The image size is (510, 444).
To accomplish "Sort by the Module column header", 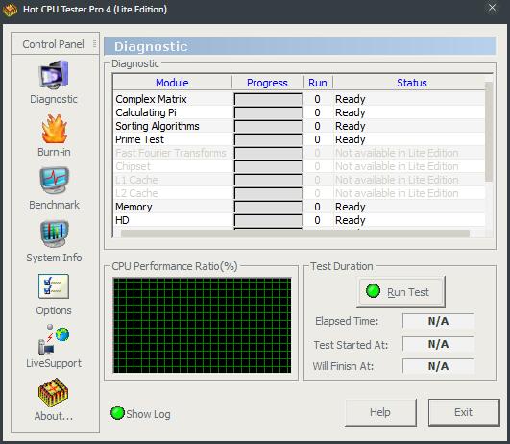I will [172, 83].
